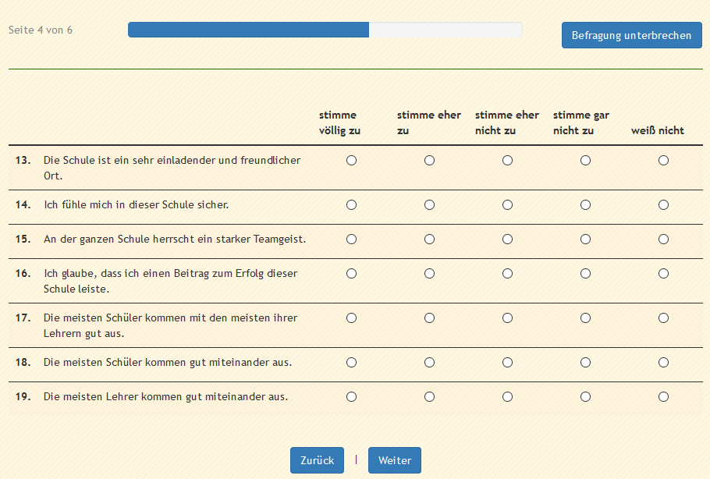Mark 'stimme eher nicht zu' for question 15

(x=508, y=239)
